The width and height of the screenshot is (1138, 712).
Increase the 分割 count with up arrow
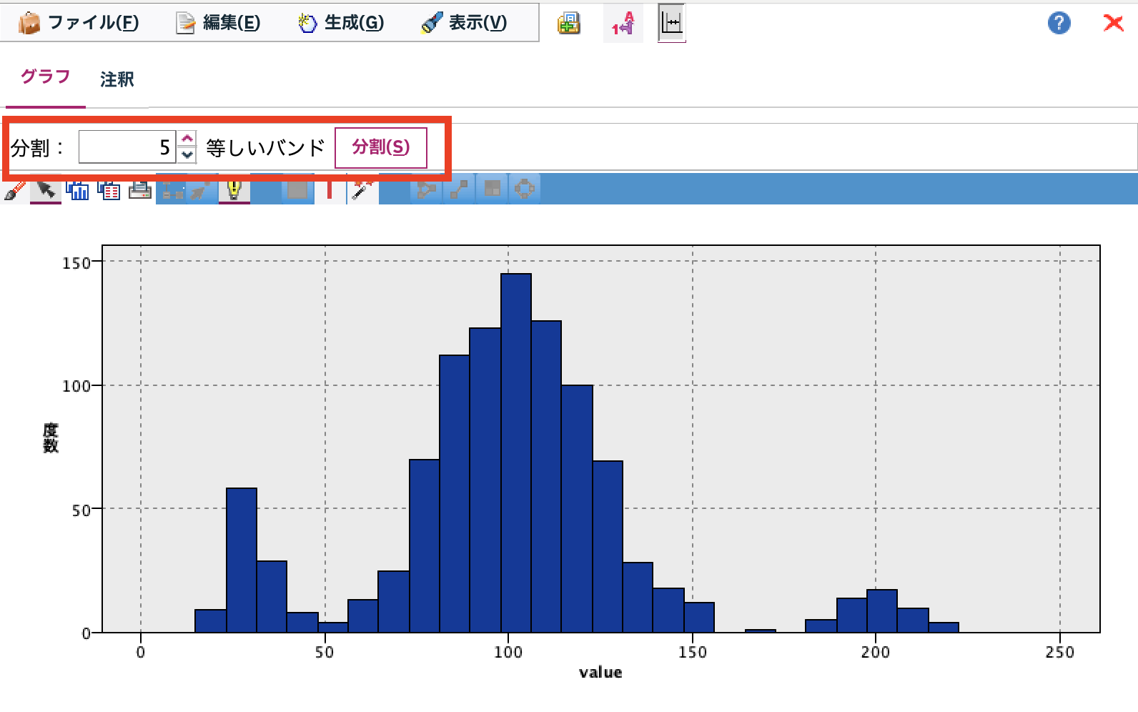[187, 139]
